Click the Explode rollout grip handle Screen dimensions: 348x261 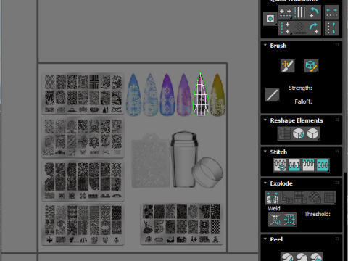click(337, 183)
